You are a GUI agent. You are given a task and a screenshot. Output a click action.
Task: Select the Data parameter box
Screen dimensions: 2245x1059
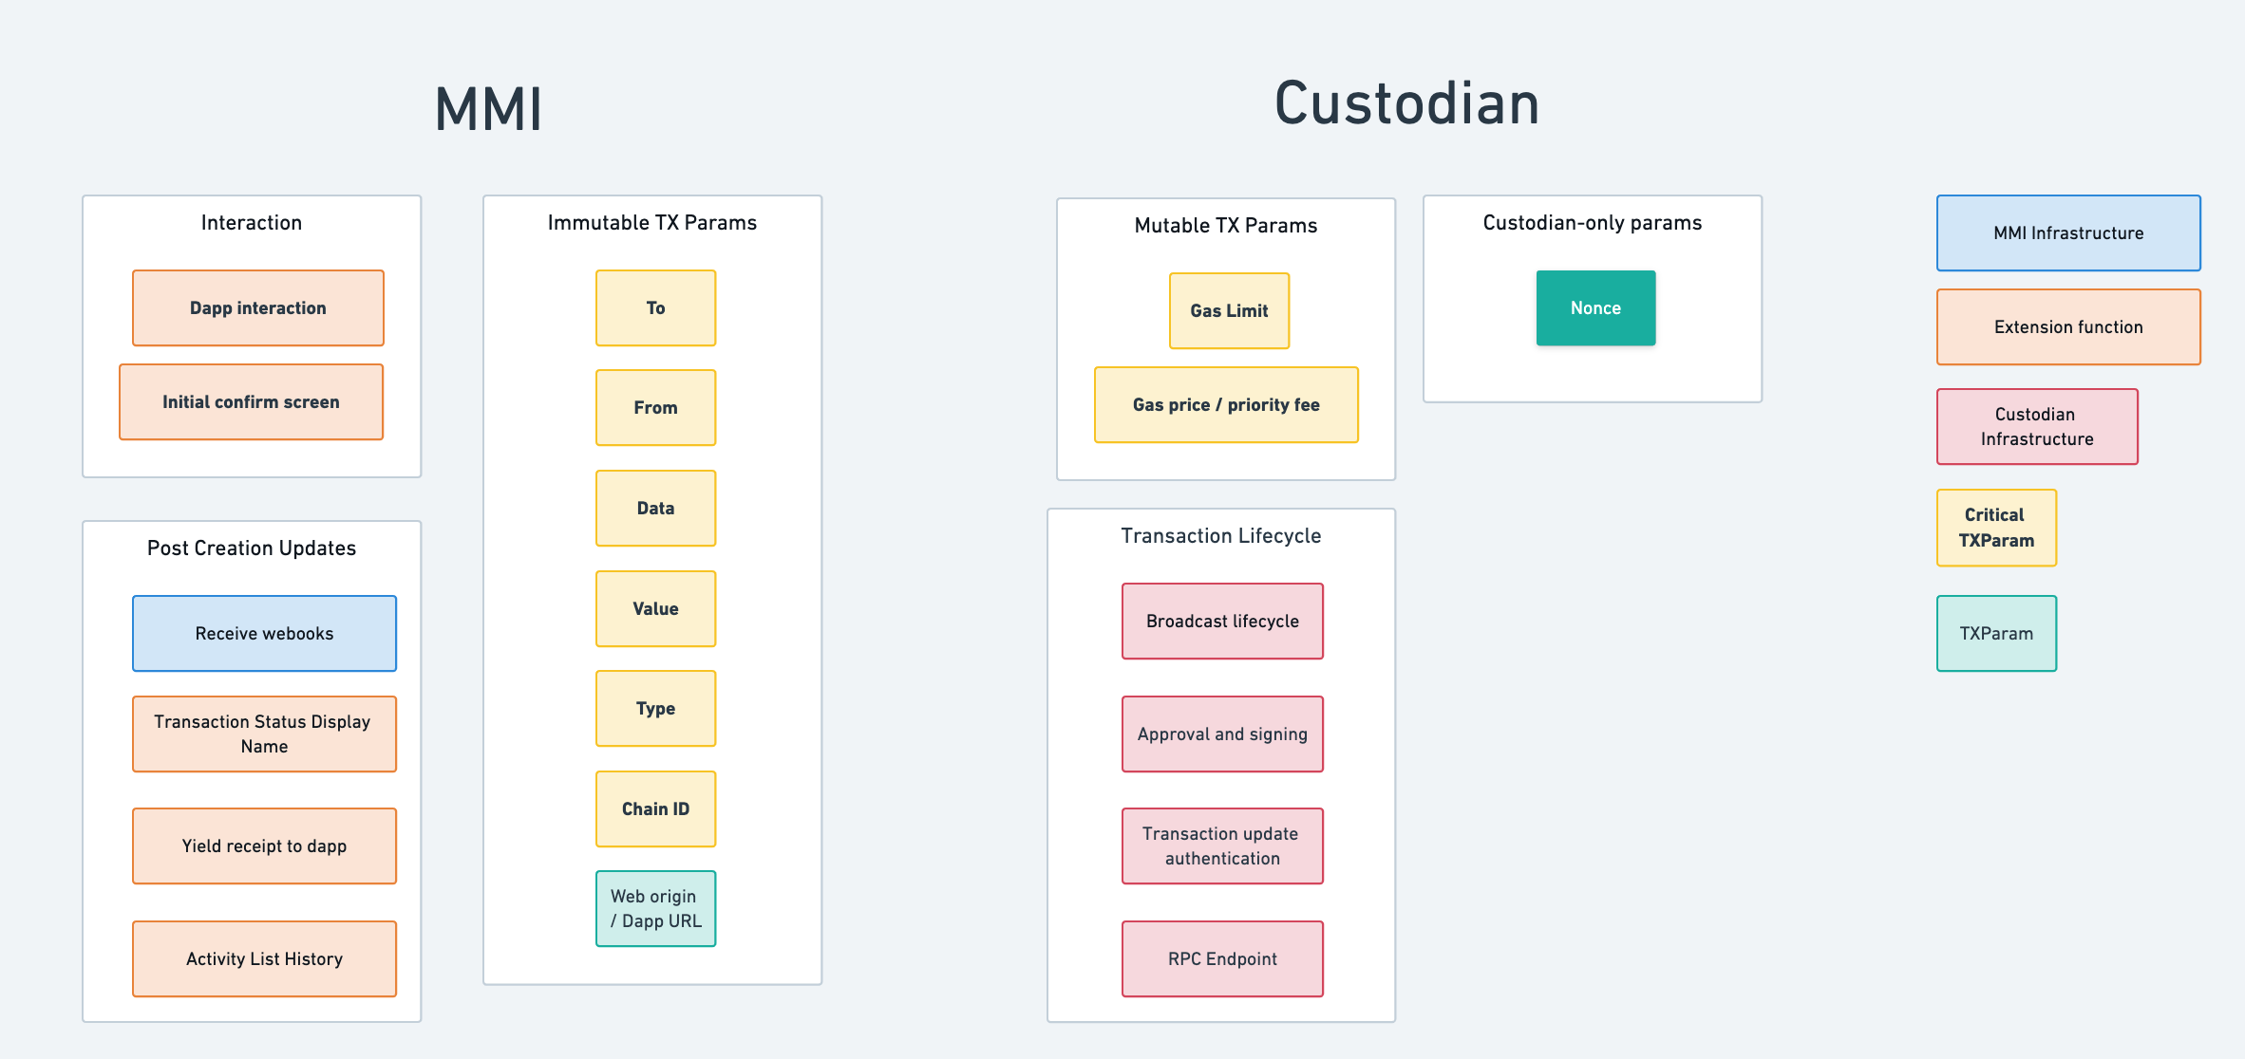[655, 508]
